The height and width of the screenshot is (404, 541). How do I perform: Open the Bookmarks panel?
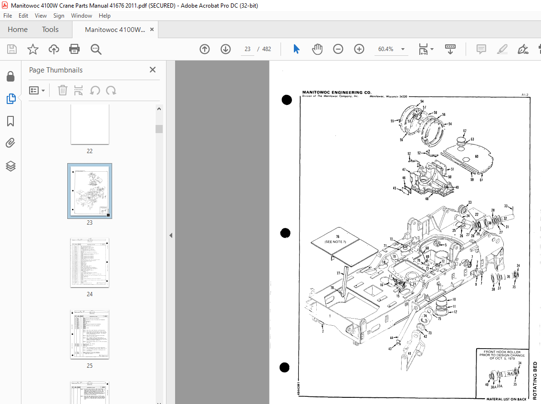[10, 121]
